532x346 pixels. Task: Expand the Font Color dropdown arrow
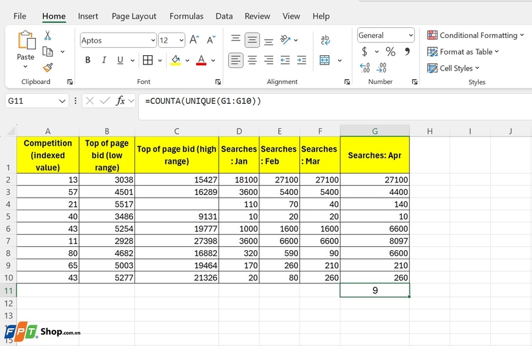[213, 61]
